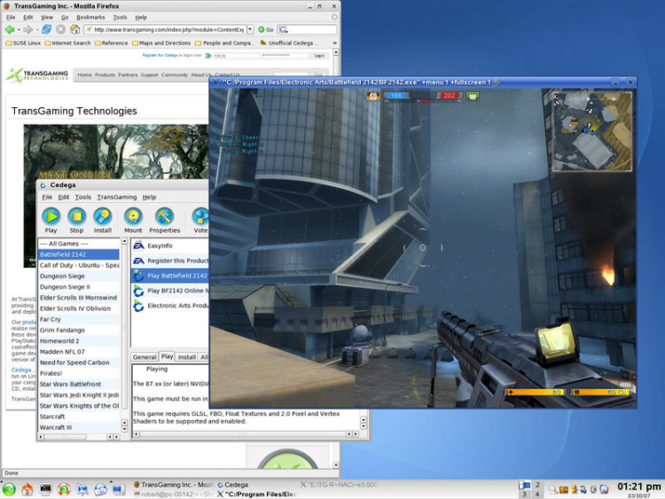Open the Products link on TransGaming site
The image size is (665, 499).
coord(105,74)
